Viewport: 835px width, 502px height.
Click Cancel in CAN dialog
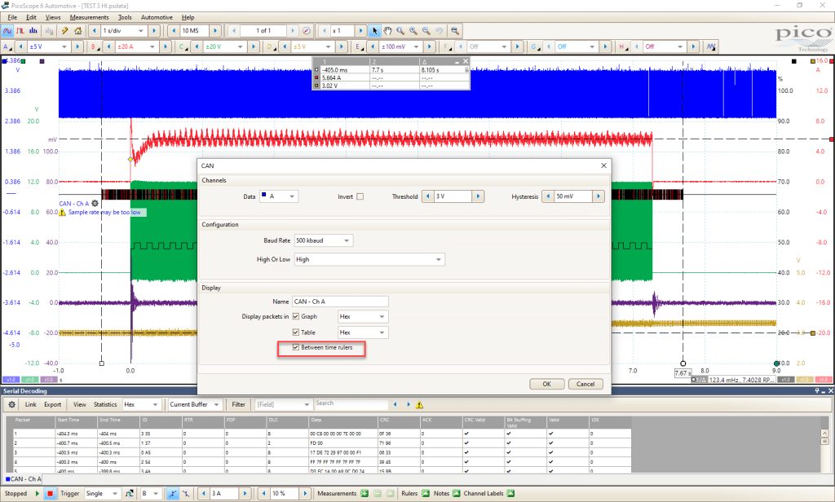tap(585, 384)
